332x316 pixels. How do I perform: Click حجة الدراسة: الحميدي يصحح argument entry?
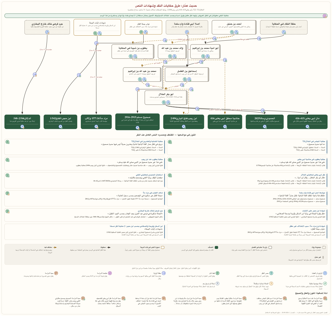point(70,302)
